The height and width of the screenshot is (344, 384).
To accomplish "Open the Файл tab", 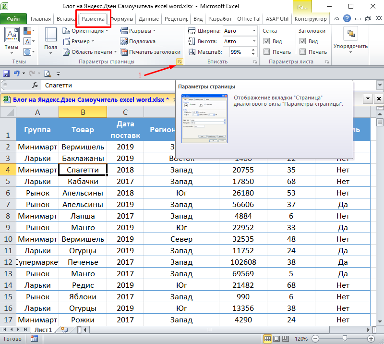I will coord(13,19).
